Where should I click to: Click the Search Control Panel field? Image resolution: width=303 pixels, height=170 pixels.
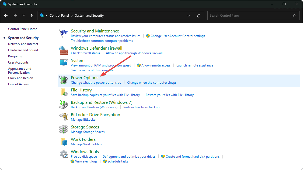(250, 16)
